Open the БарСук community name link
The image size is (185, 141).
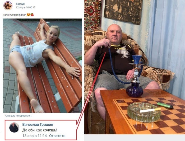tap(20, 4)
